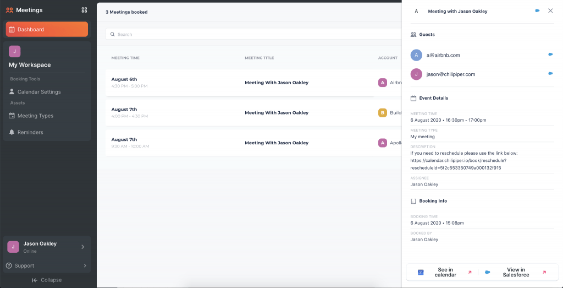Click the Airbnb account badge A

pos(383,83)
